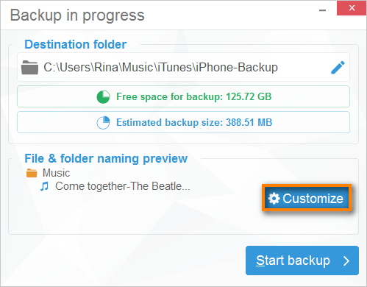Select the Music folder in preview
This screenshot has width=367, height=287.
point(56,173)
